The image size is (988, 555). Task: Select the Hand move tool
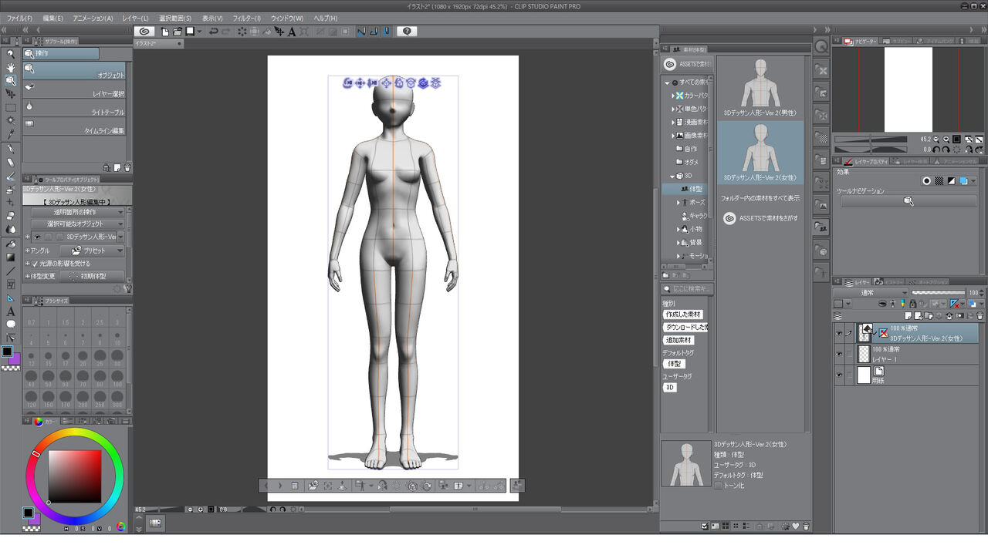11,67
